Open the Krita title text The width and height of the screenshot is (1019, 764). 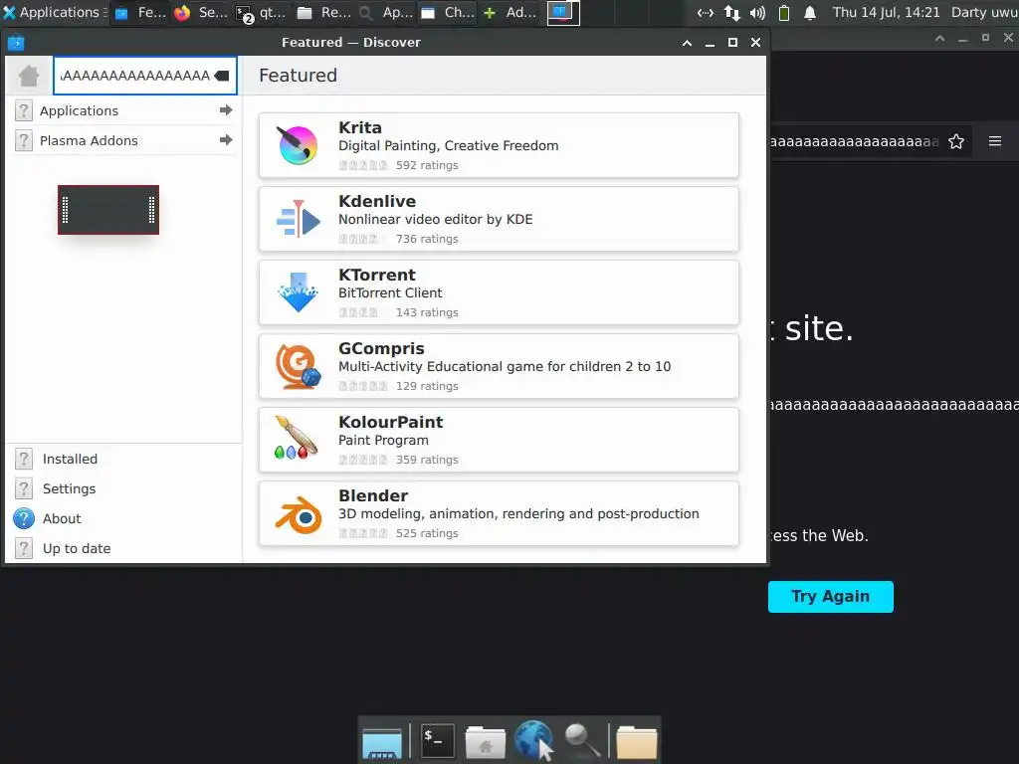360,127
